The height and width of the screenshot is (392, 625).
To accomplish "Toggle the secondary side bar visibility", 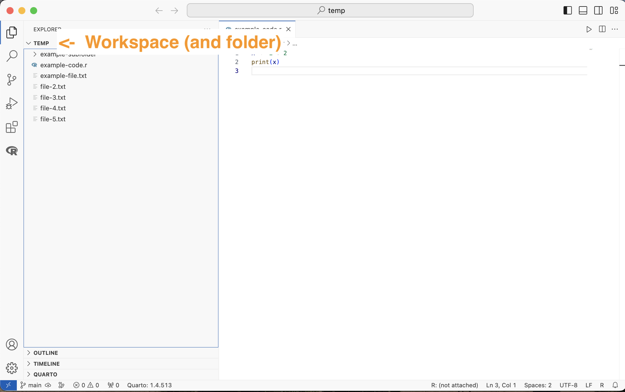I will [598, 11].
